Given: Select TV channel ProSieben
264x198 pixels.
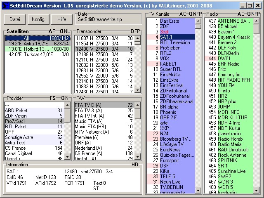Looking at the screenshot, I should click(x=171, y=48).
